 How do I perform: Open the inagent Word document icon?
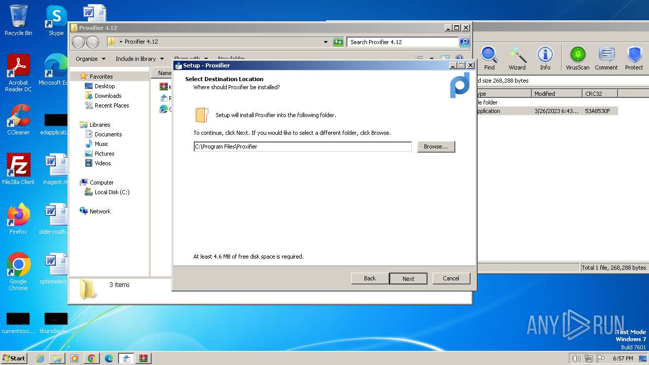pos(56,169)
